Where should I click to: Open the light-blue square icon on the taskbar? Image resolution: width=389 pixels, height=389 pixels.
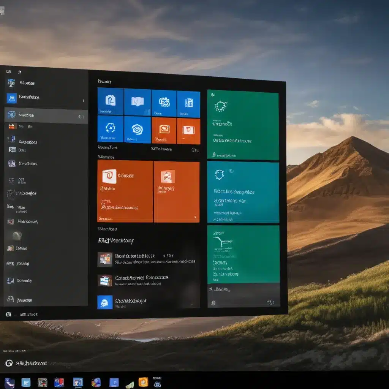[x=26, y=382]
